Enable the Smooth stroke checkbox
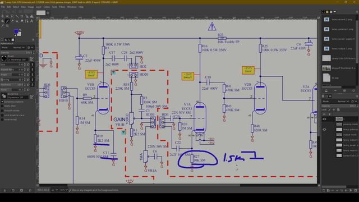The image size is (359, 202). 2,111
